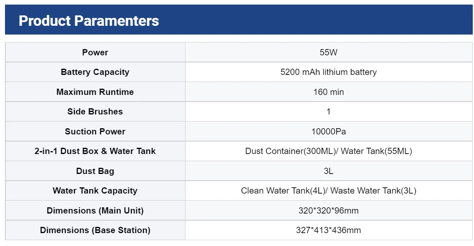The image size is (474, 246).
Task: Click the Clean Water Tank(4L) value text
Action: point(283,191)
